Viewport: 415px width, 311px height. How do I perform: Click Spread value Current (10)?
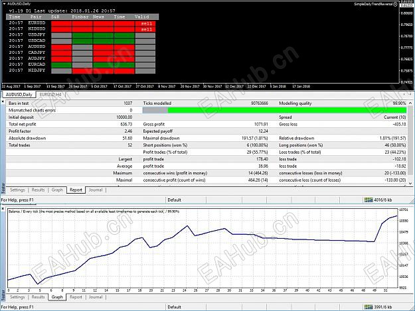tap(395, 117)
